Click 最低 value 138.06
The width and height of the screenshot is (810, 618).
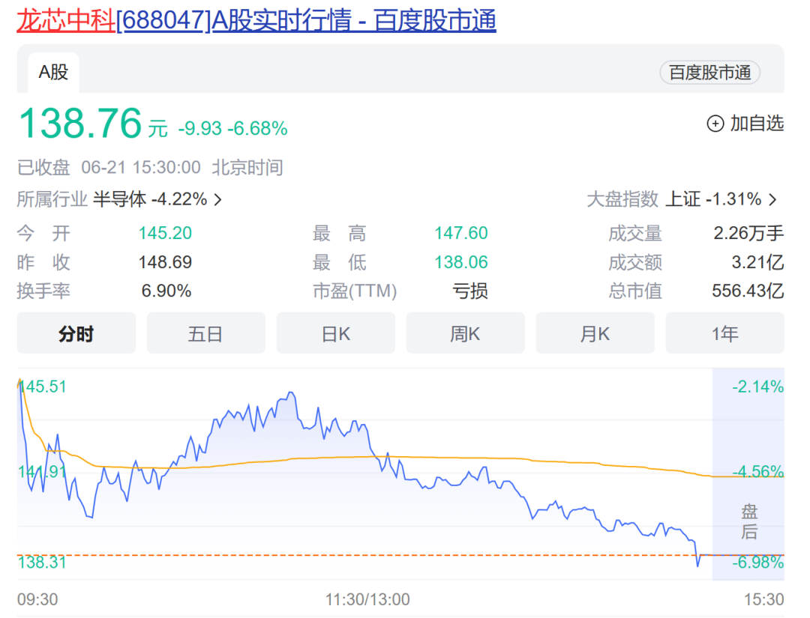pyautogui.click(x=460, y=262)
